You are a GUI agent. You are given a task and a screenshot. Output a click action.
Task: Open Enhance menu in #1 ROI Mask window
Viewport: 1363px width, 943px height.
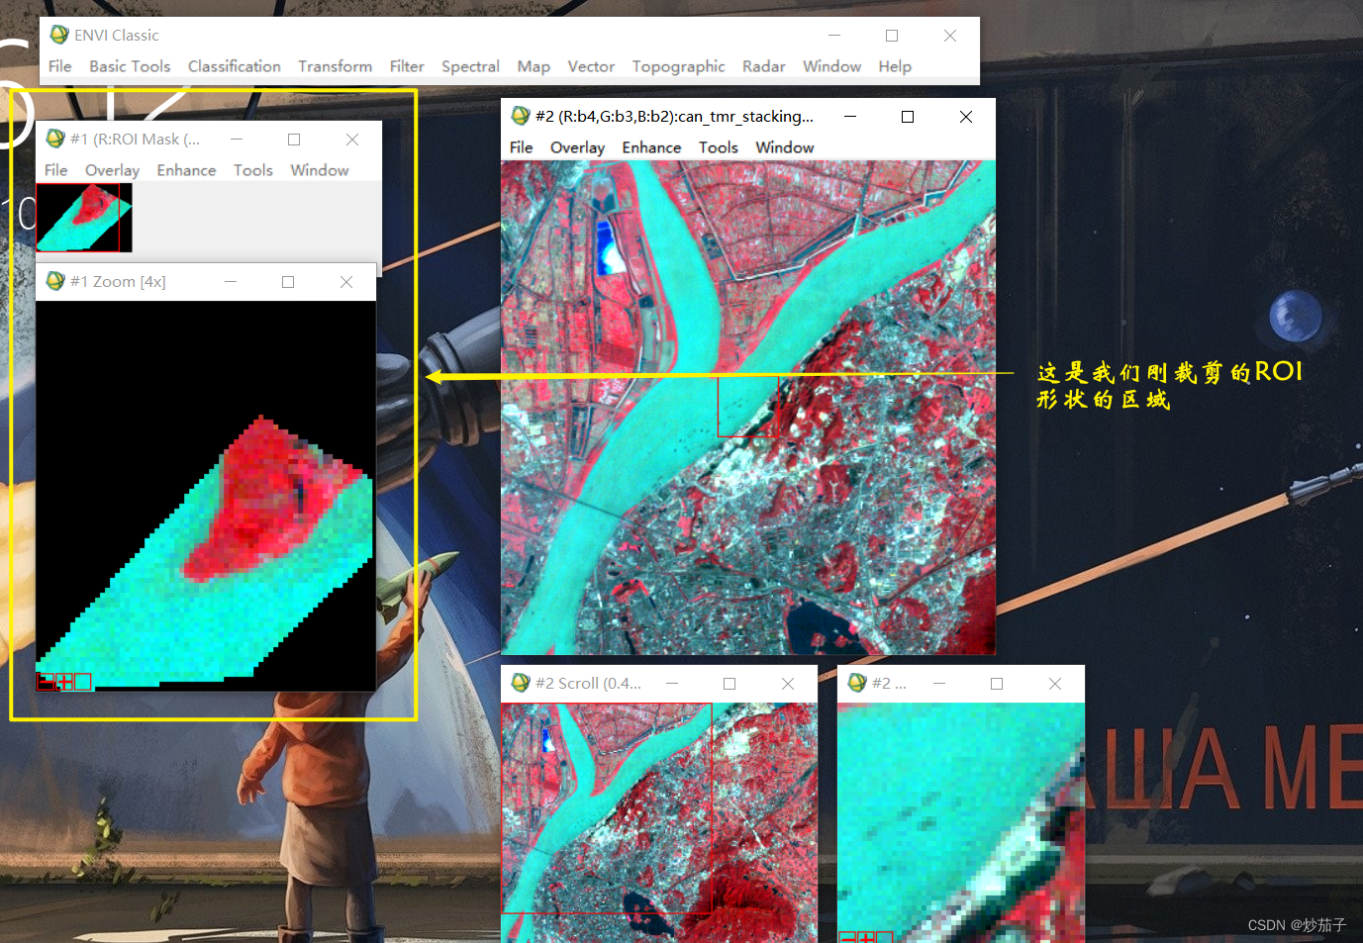[186, 170]
